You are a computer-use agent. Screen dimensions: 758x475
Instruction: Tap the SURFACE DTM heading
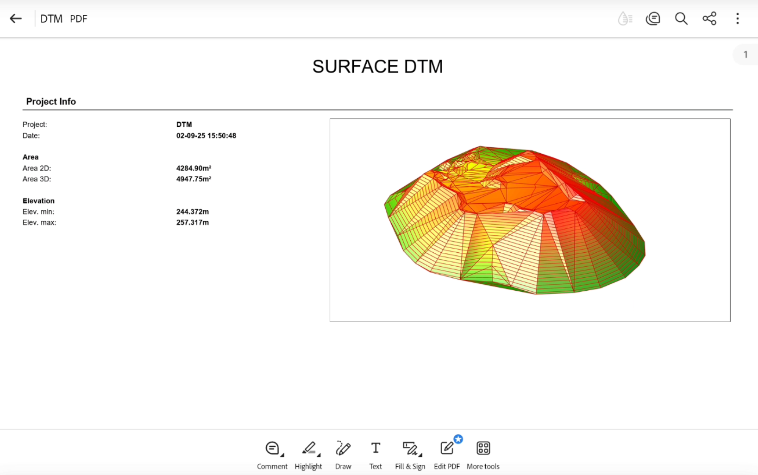click(x=377, y=67)
